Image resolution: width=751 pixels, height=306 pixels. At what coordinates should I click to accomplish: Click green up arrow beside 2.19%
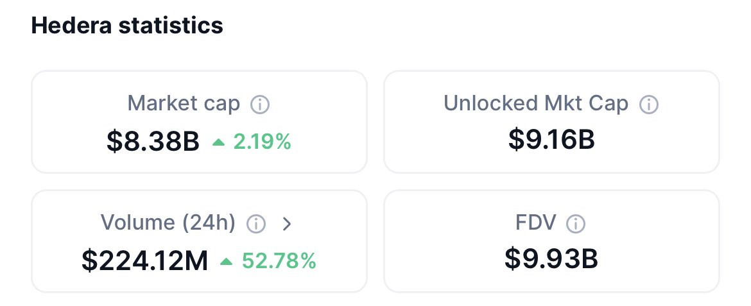(x=219, y=142)
